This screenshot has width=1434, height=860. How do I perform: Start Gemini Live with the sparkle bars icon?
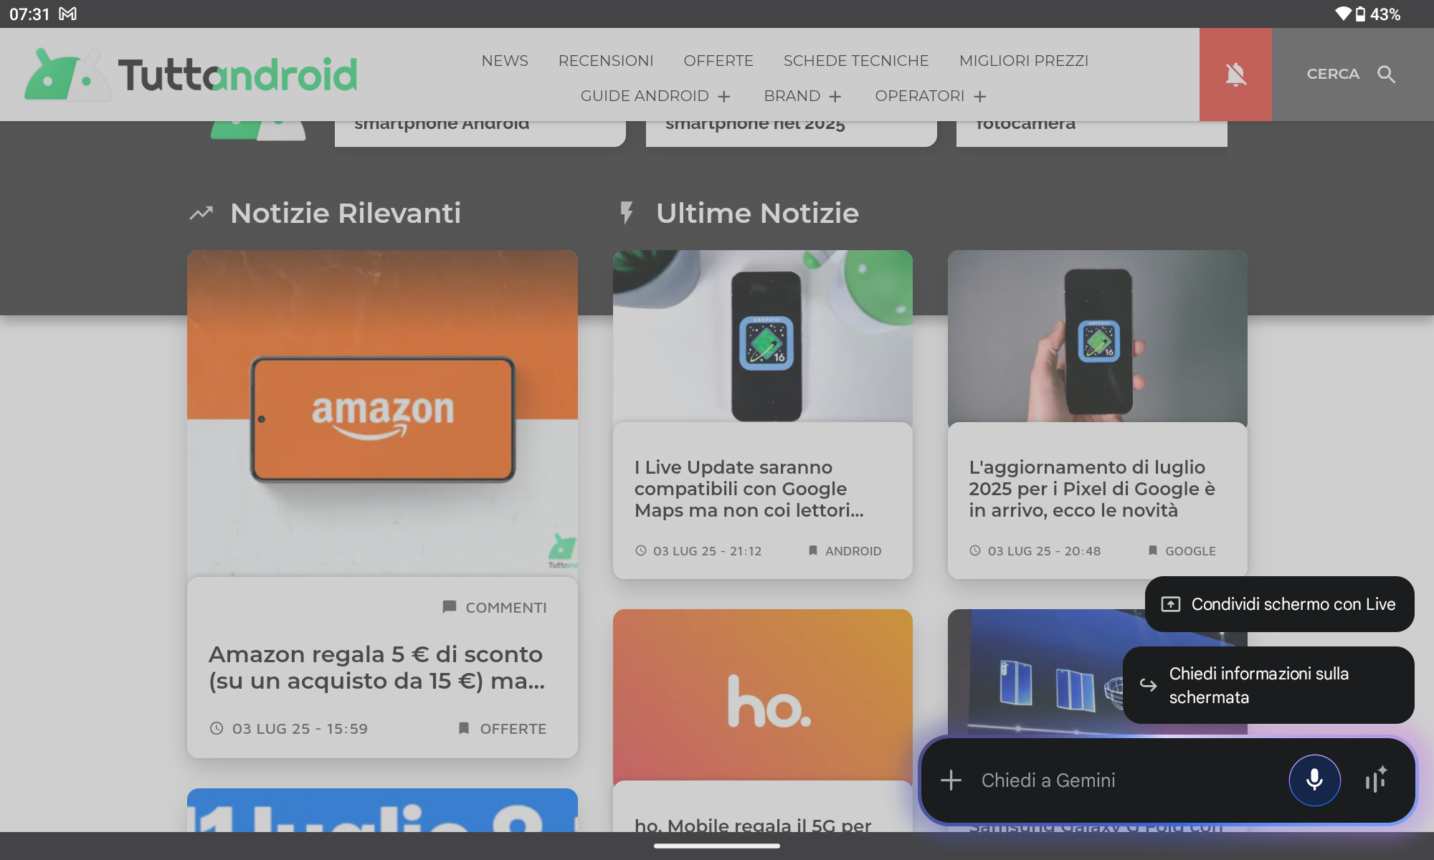(x=1377, y=780)
